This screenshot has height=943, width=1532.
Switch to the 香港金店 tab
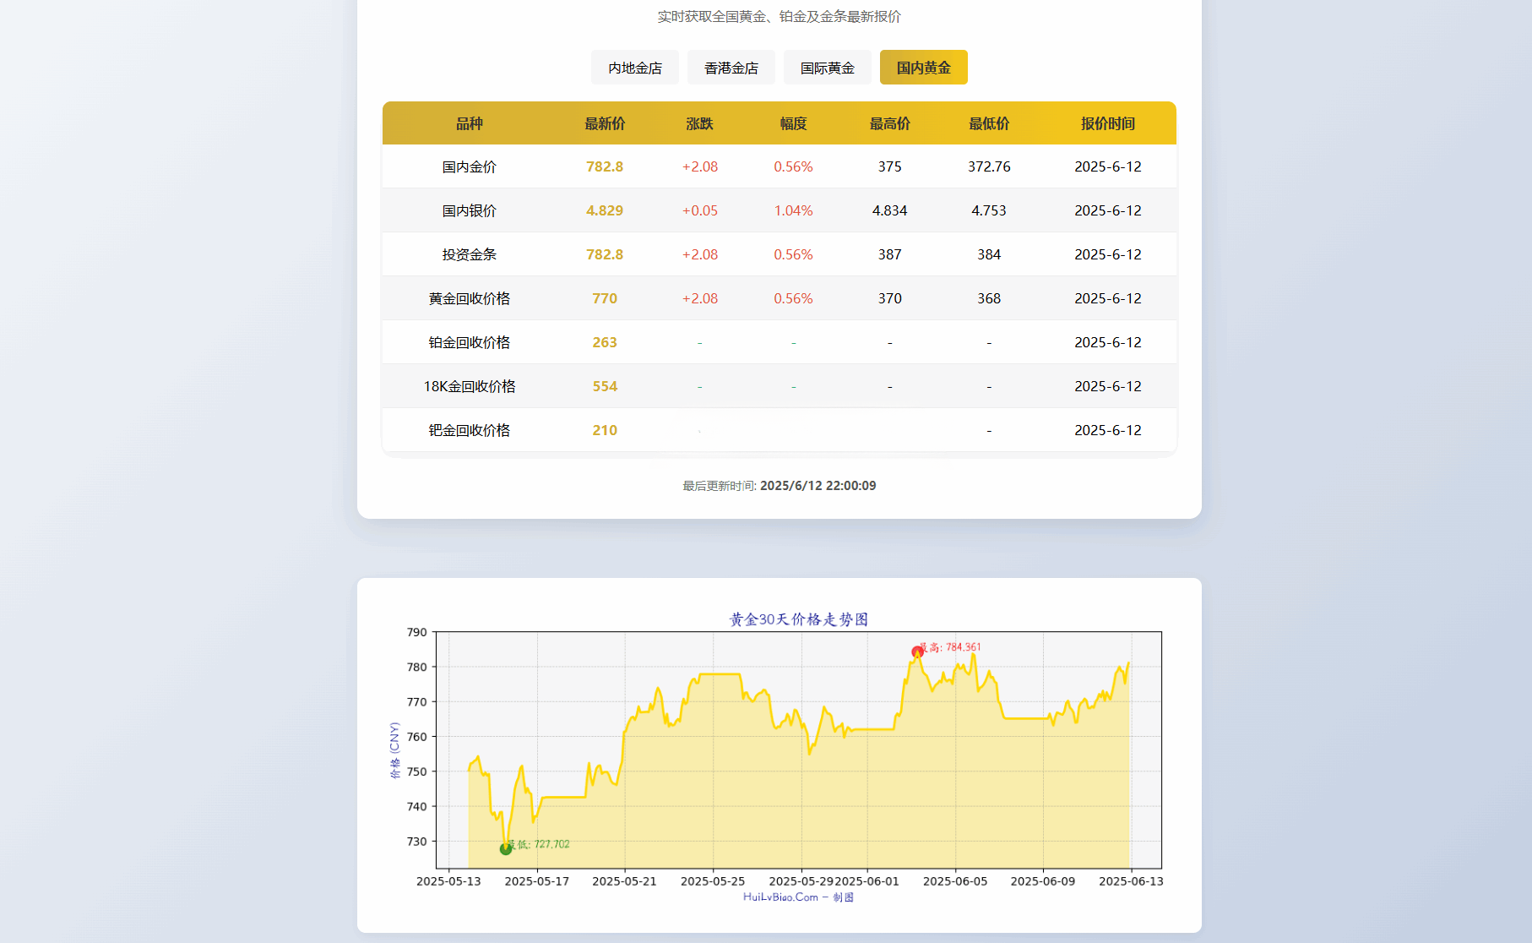(731, 67)
